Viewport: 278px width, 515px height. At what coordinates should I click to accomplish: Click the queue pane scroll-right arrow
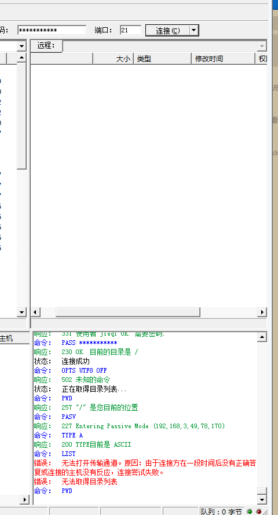[x=24, y=500]
